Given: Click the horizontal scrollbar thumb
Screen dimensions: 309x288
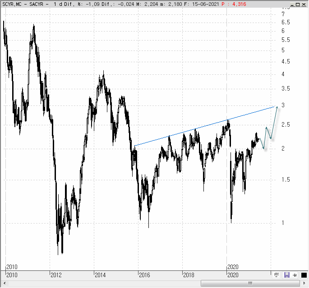Looking at the screenshot, I should pos(250,283).
